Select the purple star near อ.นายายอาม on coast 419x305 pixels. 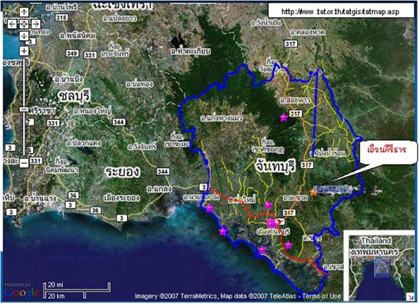coord(210,208)
